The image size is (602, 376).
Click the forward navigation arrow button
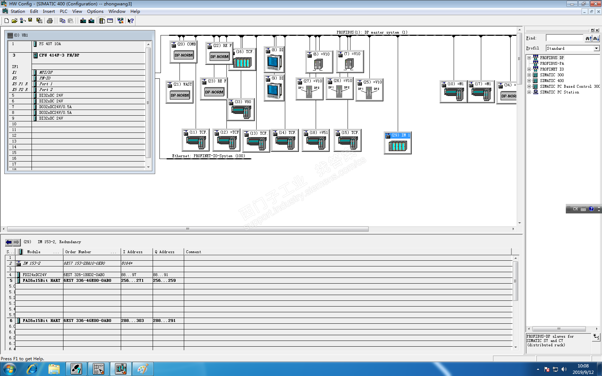(x=16, y=242)
